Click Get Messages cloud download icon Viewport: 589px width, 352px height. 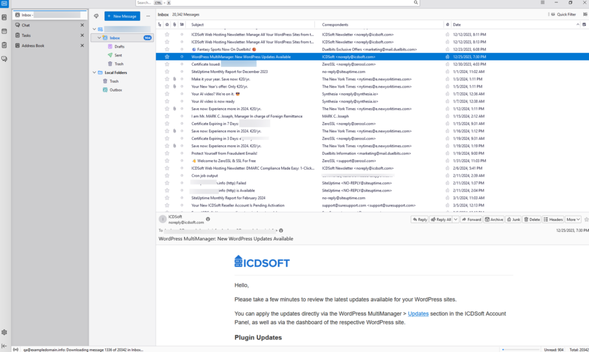pos(96,16)
